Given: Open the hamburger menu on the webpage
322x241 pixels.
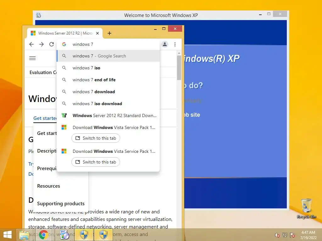Looking at the screenshot, I should (x=32, y=58).
